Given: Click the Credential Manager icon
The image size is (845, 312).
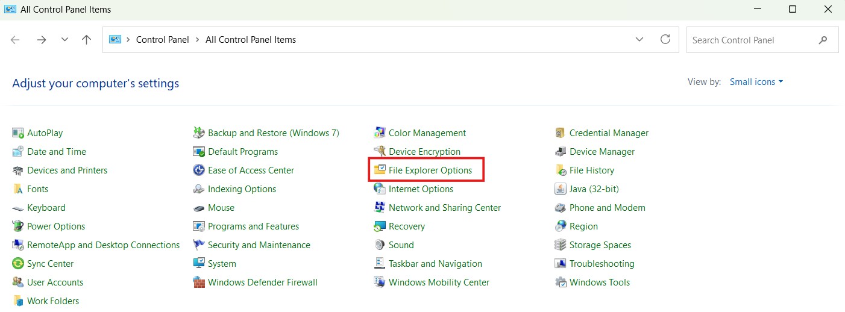Looking at the screenshot, I should tap(560, 133).
